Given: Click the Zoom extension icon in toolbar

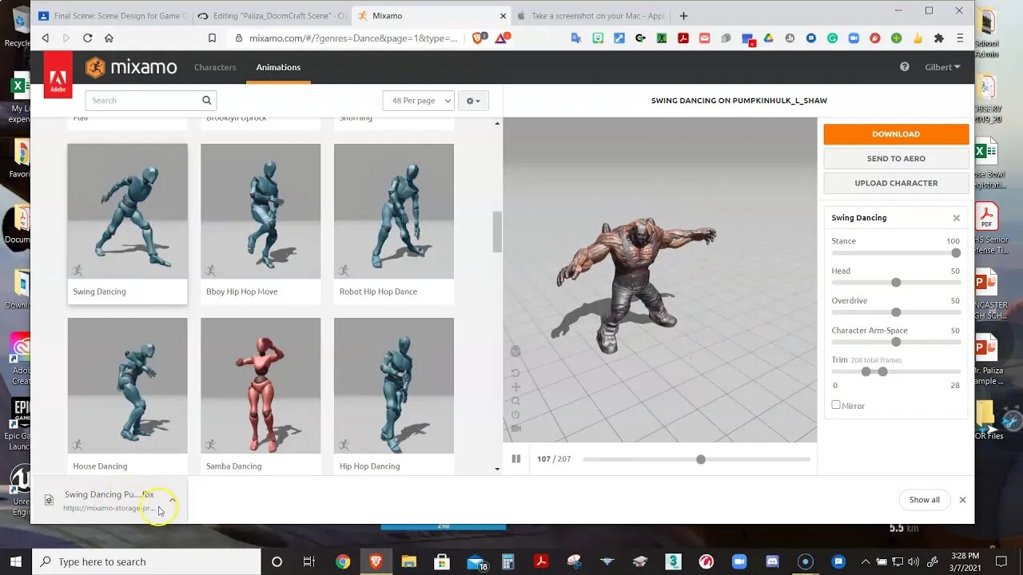Looking at the screenshot, I should 854,38.
